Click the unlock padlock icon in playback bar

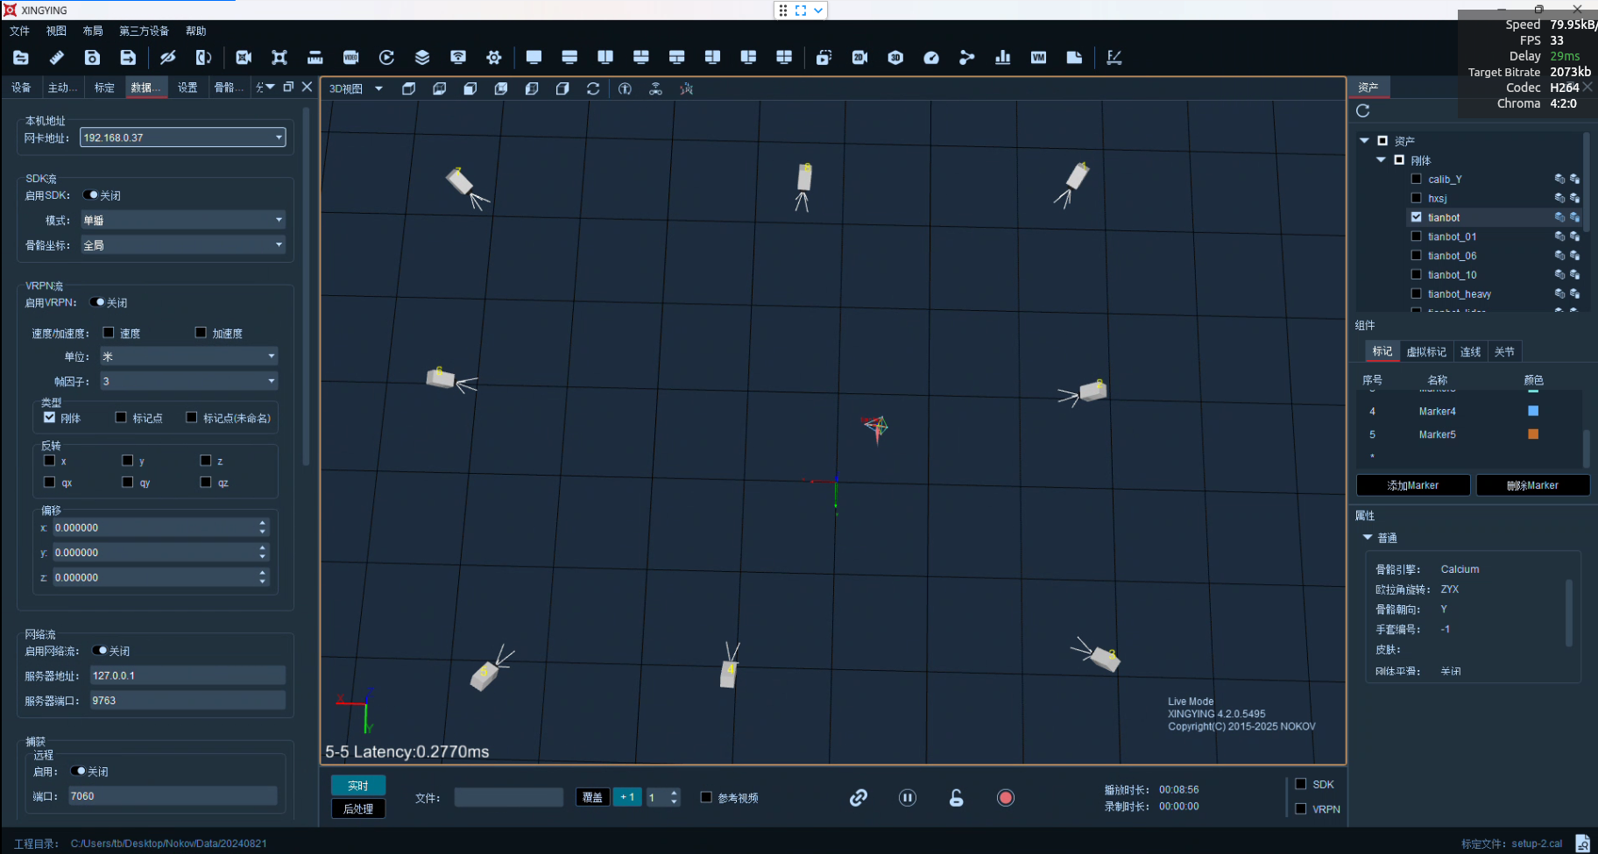956,797
